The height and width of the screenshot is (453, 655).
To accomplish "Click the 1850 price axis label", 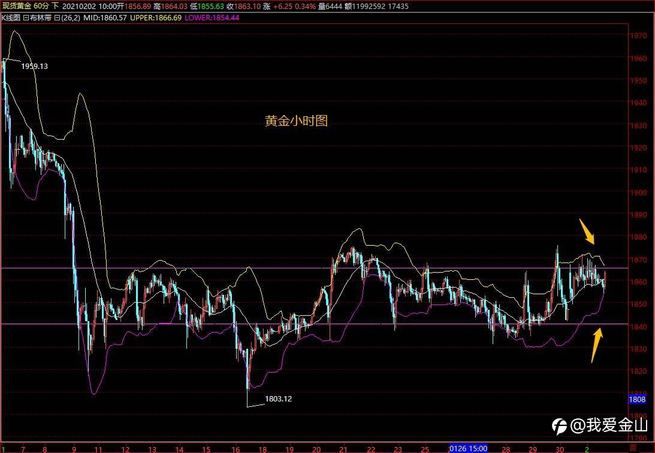I will point(639,304).
